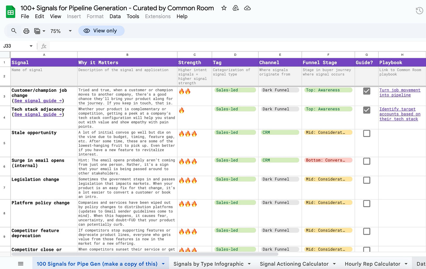Open the File menu
This screenshot has width=426, height=269.
(x=25, y=16)
